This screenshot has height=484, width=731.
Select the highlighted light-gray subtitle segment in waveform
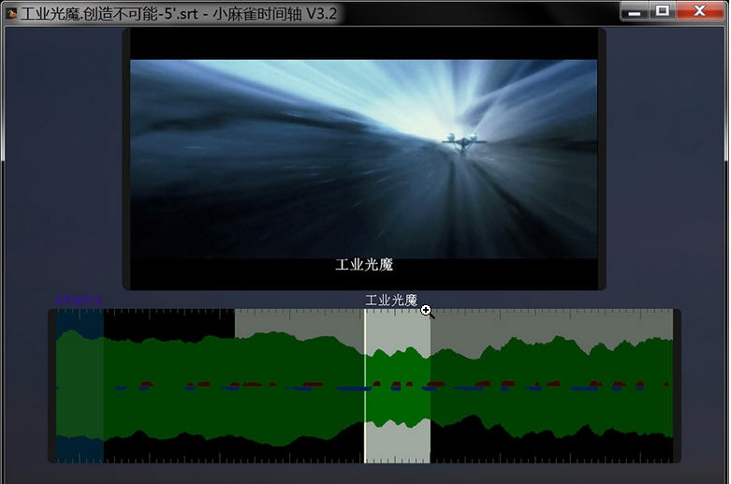(398, 386)
